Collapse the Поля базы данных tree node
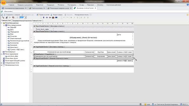 1,23
